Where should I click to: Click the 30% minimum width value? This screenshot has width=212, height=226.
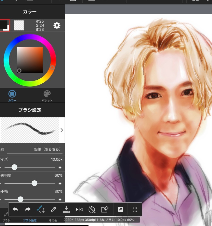[x=58, y=191]
